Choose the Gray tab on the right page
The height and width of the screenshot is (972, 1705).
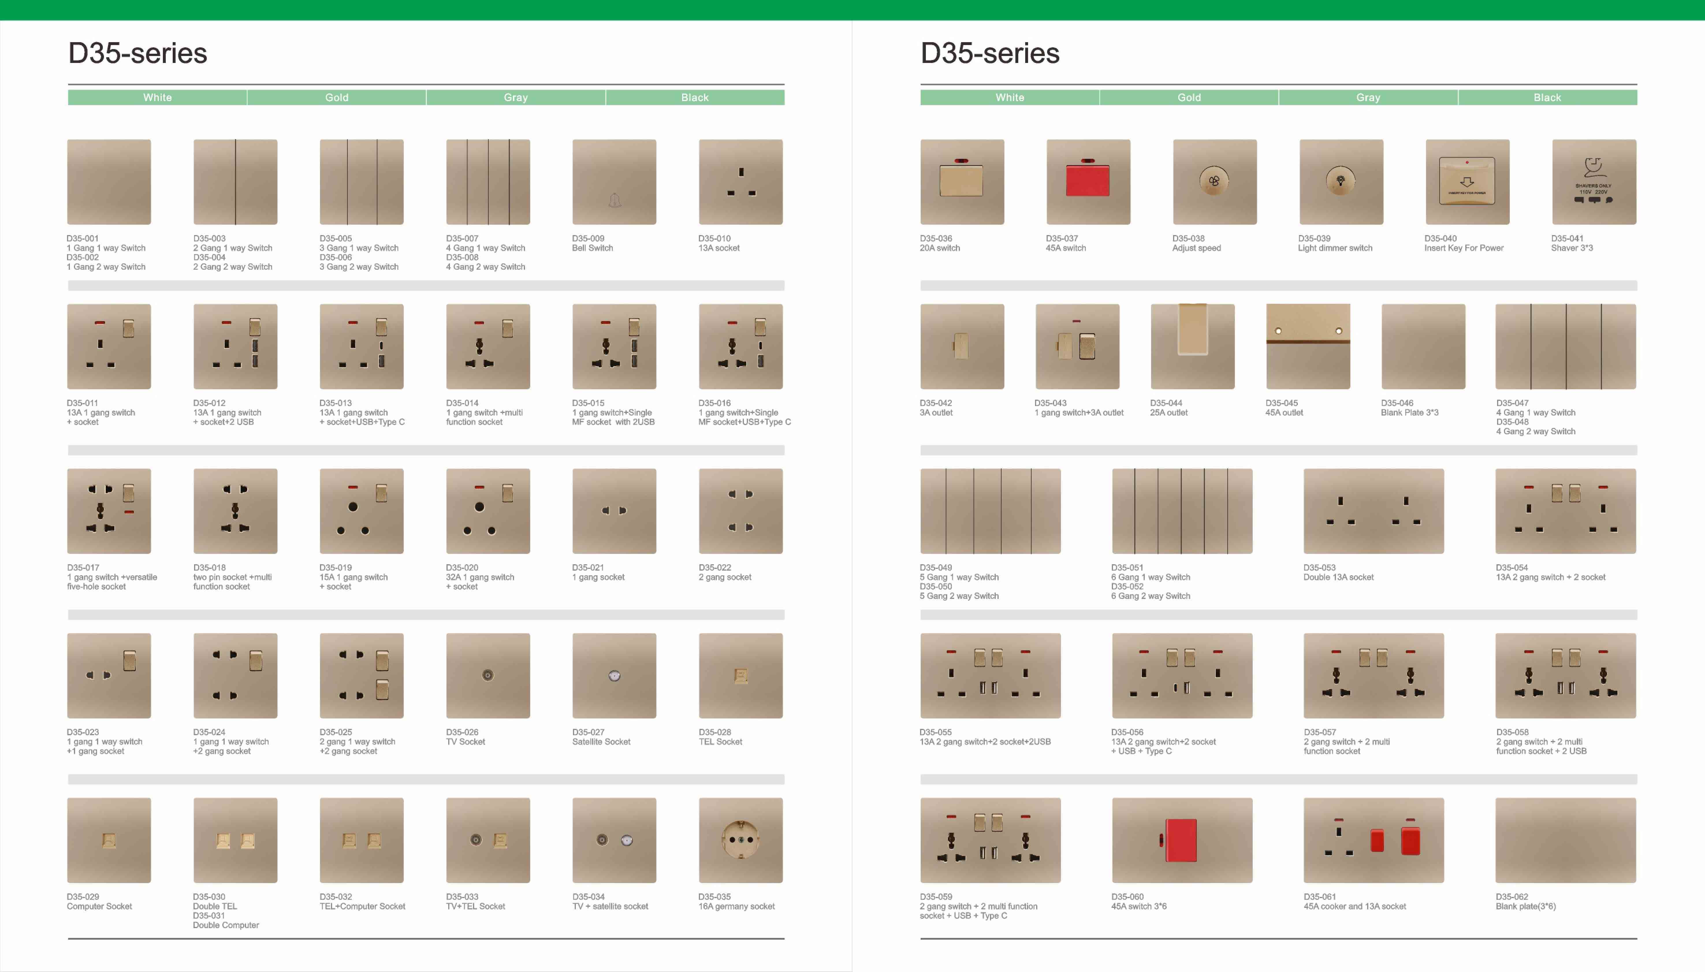[1368, 98]
